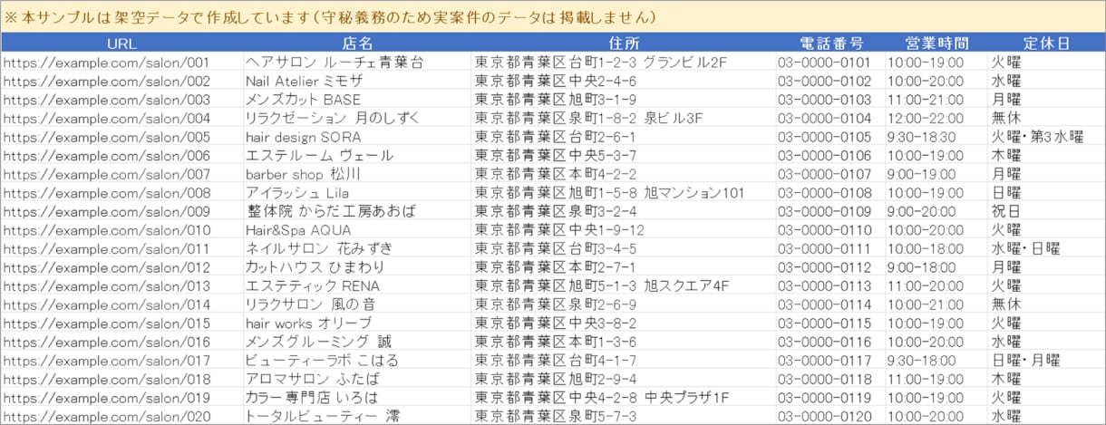
Task: Select the cell Nail Atelier ミモザ
Action: tap(357, 82)
